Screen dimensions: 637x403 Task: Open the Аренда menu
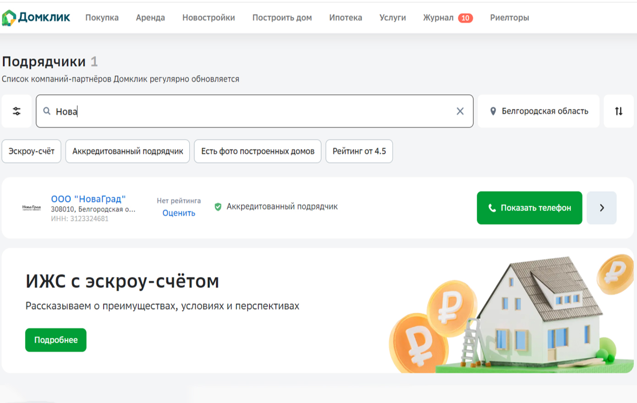click(150, 18)
